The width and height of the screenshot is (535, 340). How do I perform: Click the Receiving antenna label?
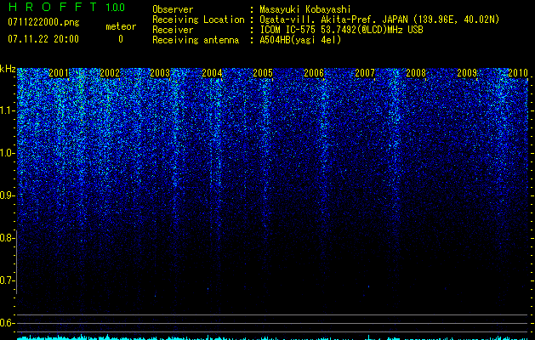196,40
